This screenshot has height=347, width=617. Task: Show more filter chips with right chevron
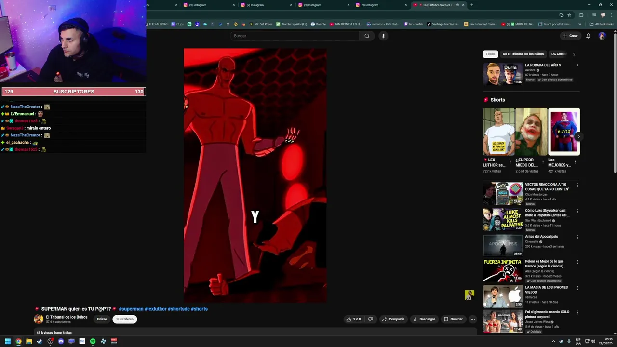click(x=574, y=54)
